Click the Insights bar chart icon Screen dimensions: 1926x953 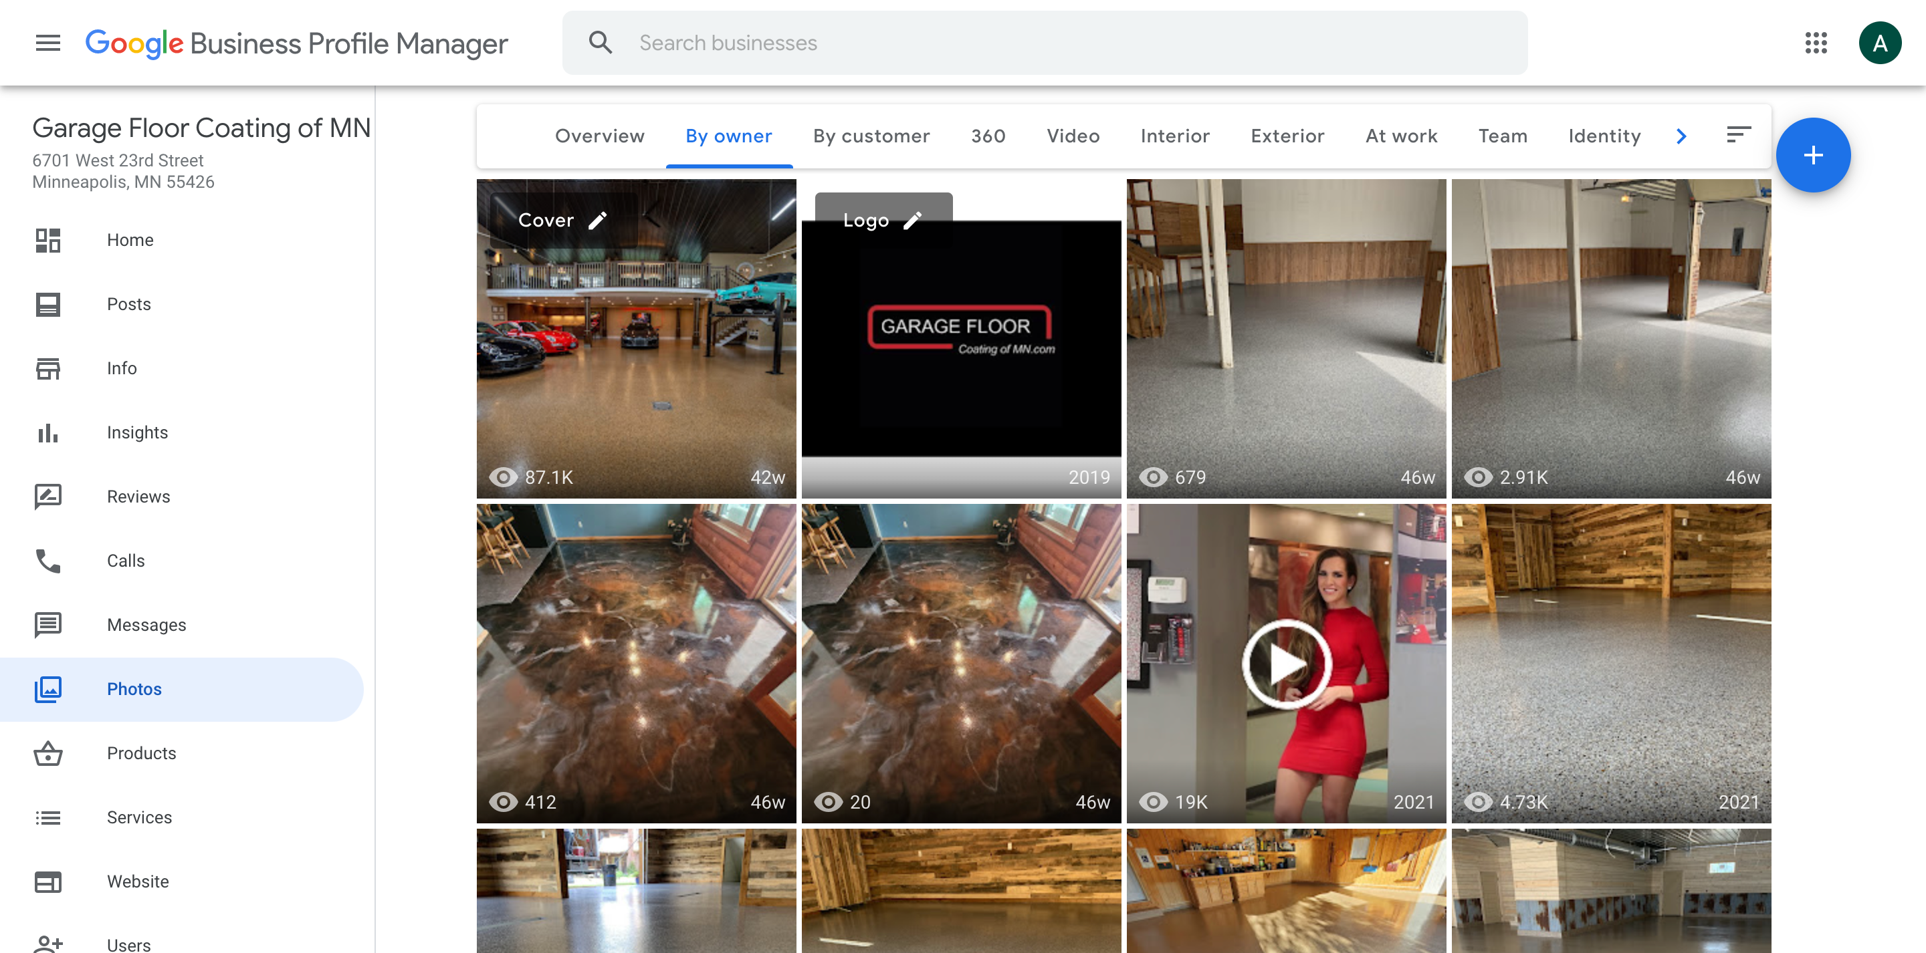coord(48,433)
